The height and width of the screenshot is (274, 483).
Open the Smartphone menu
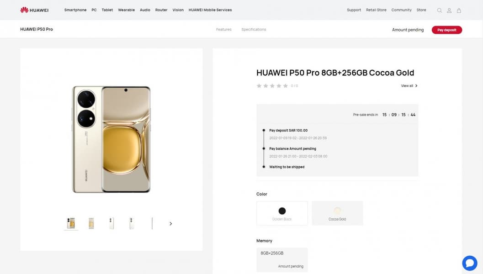75,10
